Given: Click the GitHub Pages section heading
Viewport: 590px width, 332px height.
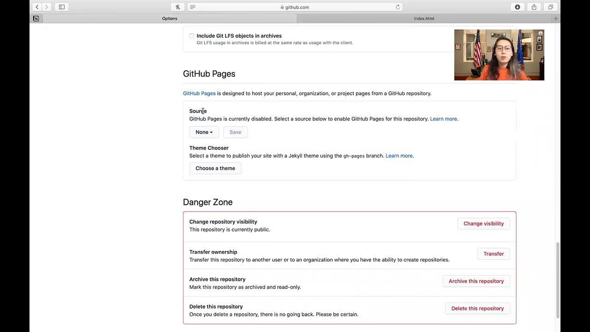Looking at the screenshot, I should click(209, 74).
